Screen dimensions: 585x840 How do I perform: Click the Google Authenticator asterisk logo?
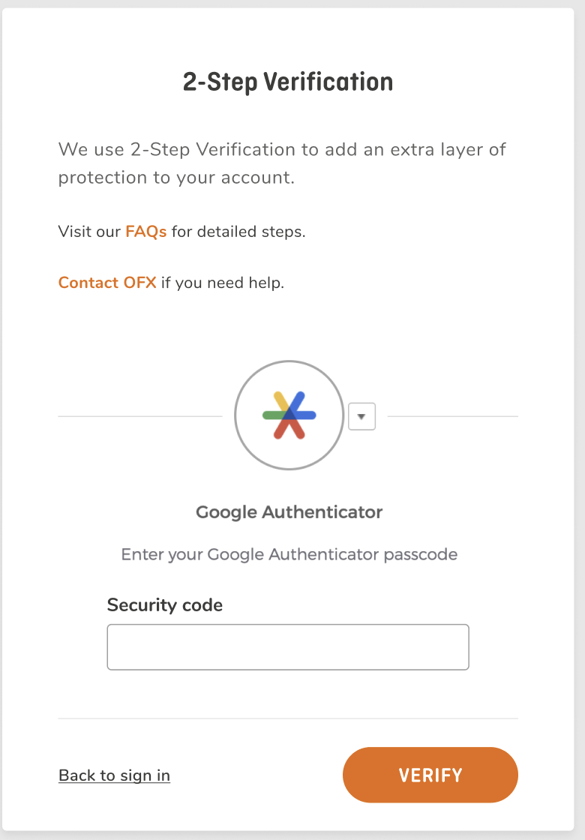289,415
